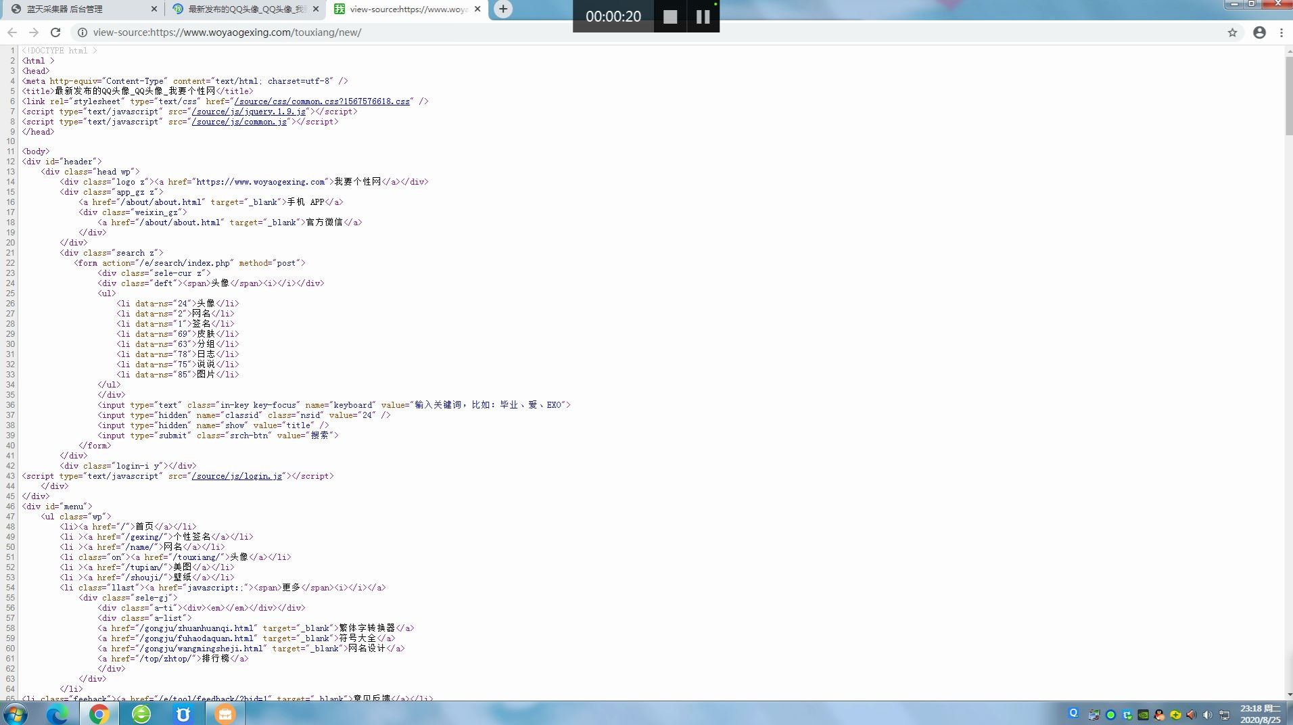Select the view-source woyaogexing tab
The image size is (1293, 725).
[x=408, y=9]
